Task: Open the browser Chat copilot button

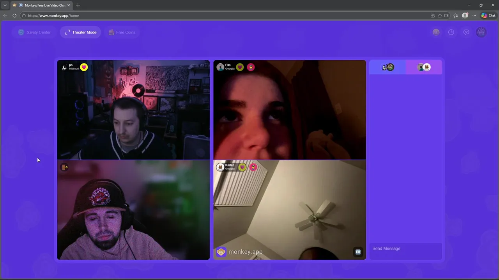Action: click(488, 16)
